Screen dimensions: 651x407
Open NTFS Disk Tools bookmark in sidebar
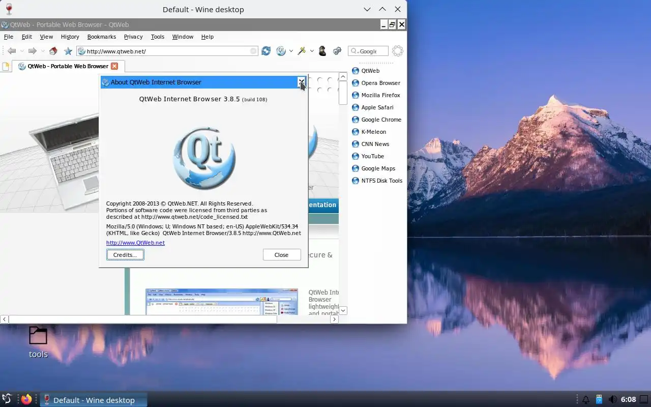pos(377,181)
